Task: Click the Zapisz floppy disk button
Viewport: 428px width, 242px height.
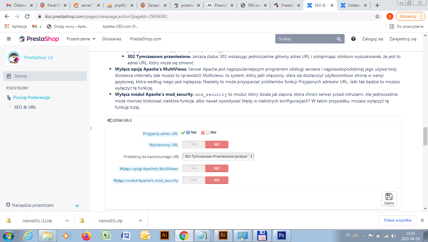Action: coord(389,199)
